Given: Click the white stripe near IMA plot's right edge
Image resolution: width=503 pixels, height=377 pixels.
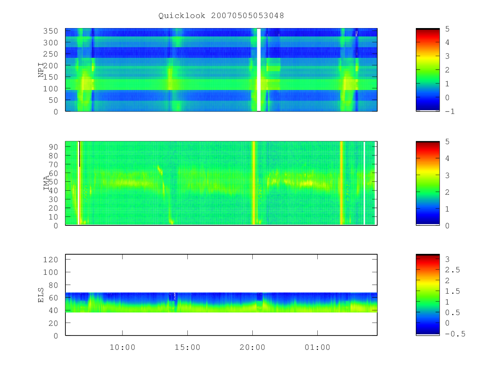Looking at the screenshot, I should coord(364,183).
